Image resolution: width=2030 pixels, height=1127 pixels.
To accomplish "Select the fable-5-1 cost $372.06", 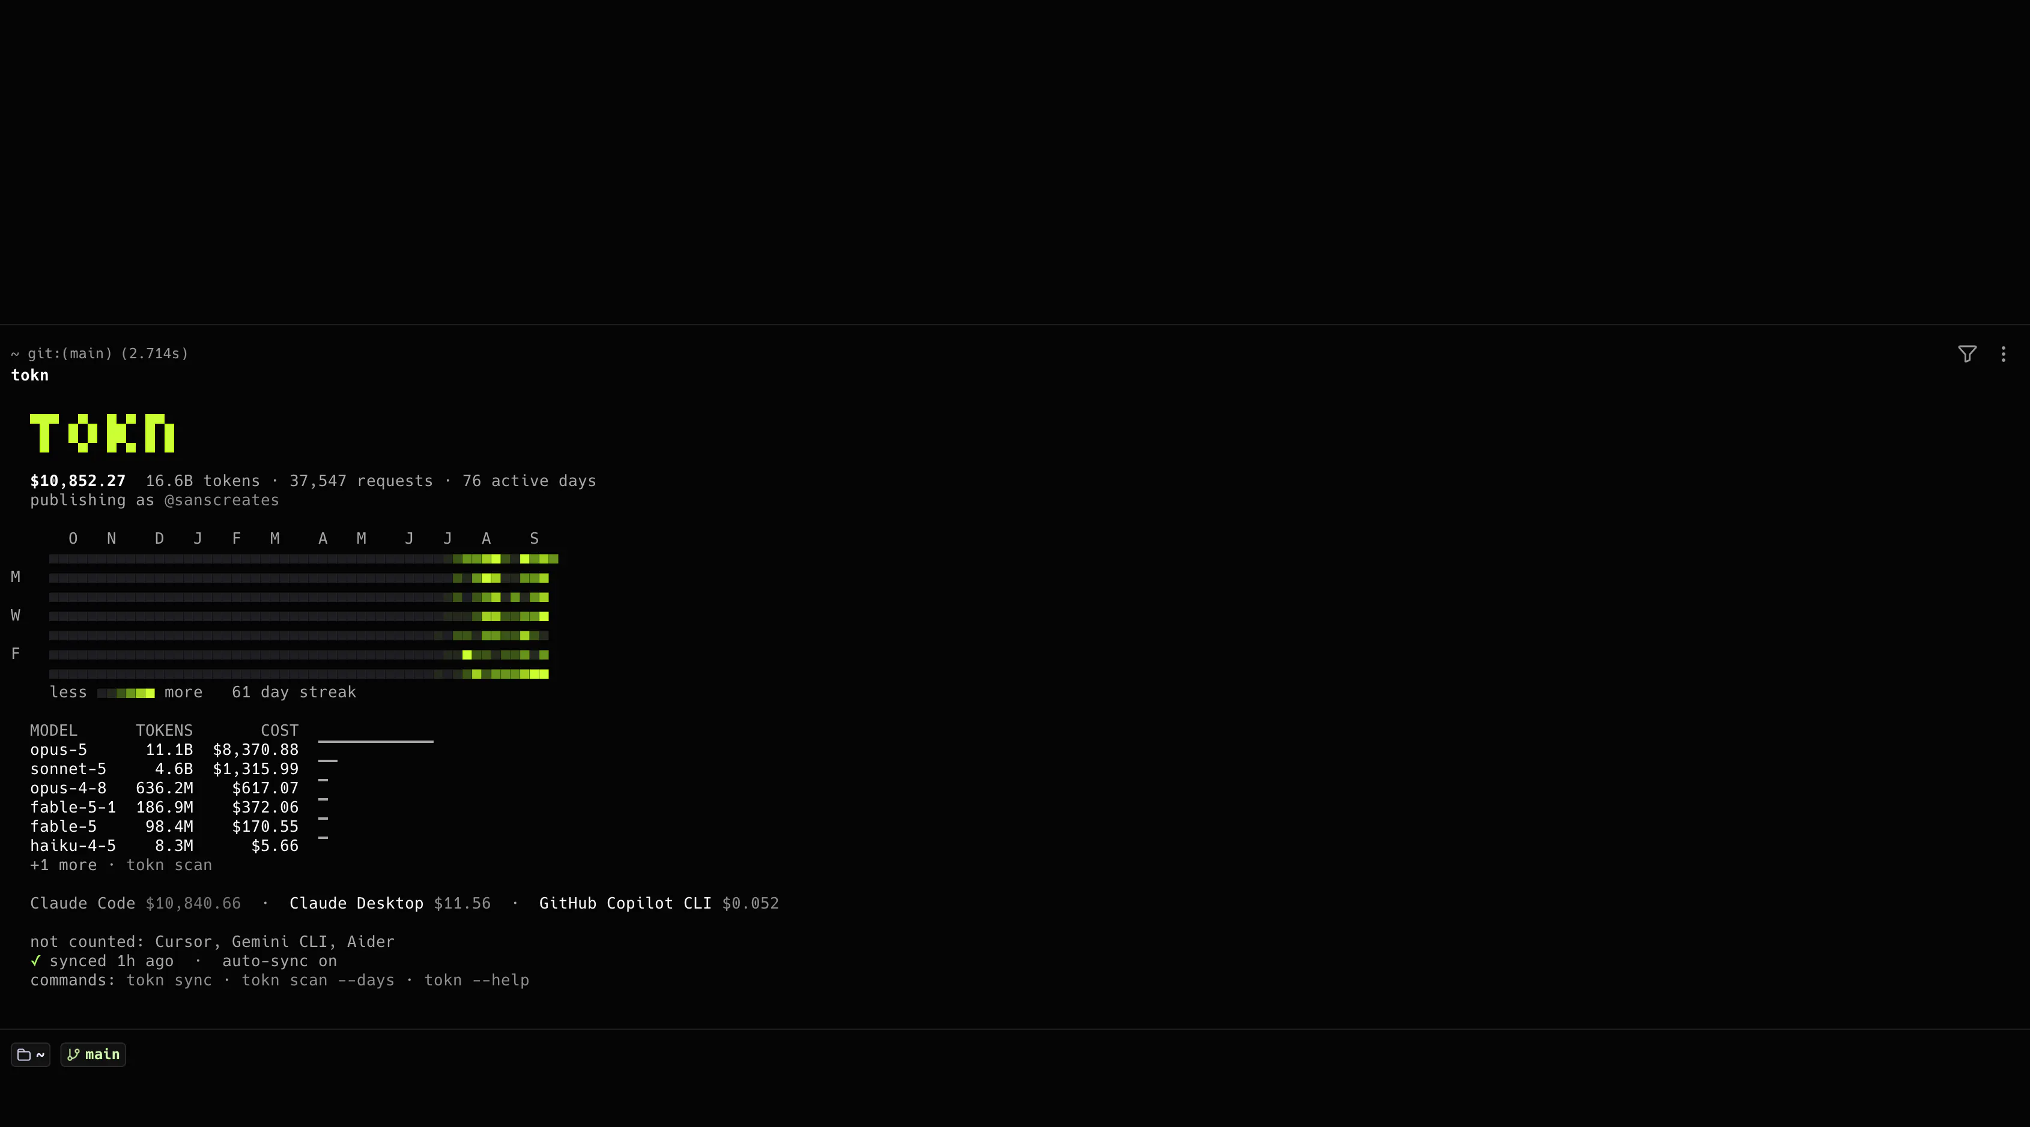I will [x=265, y=807].
